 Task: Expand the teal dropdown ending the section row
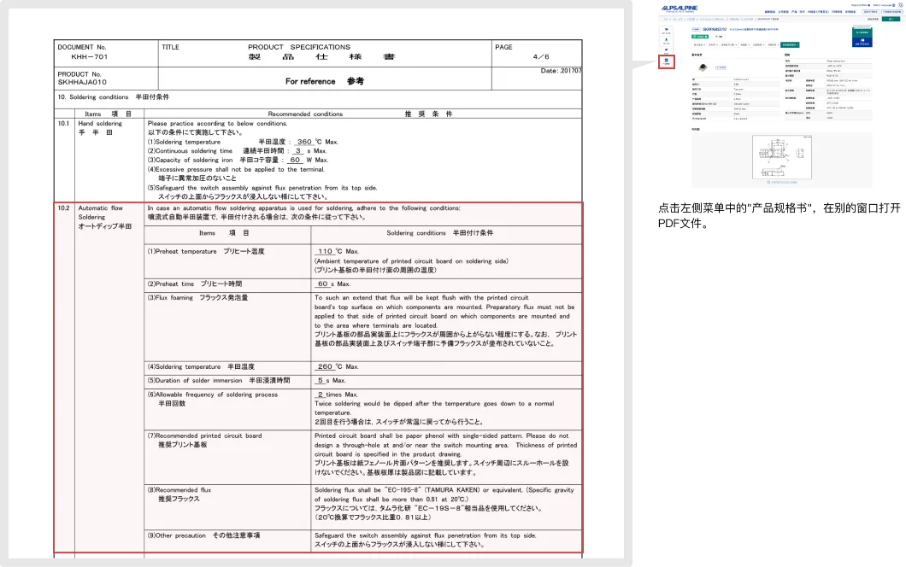(789, 44)
